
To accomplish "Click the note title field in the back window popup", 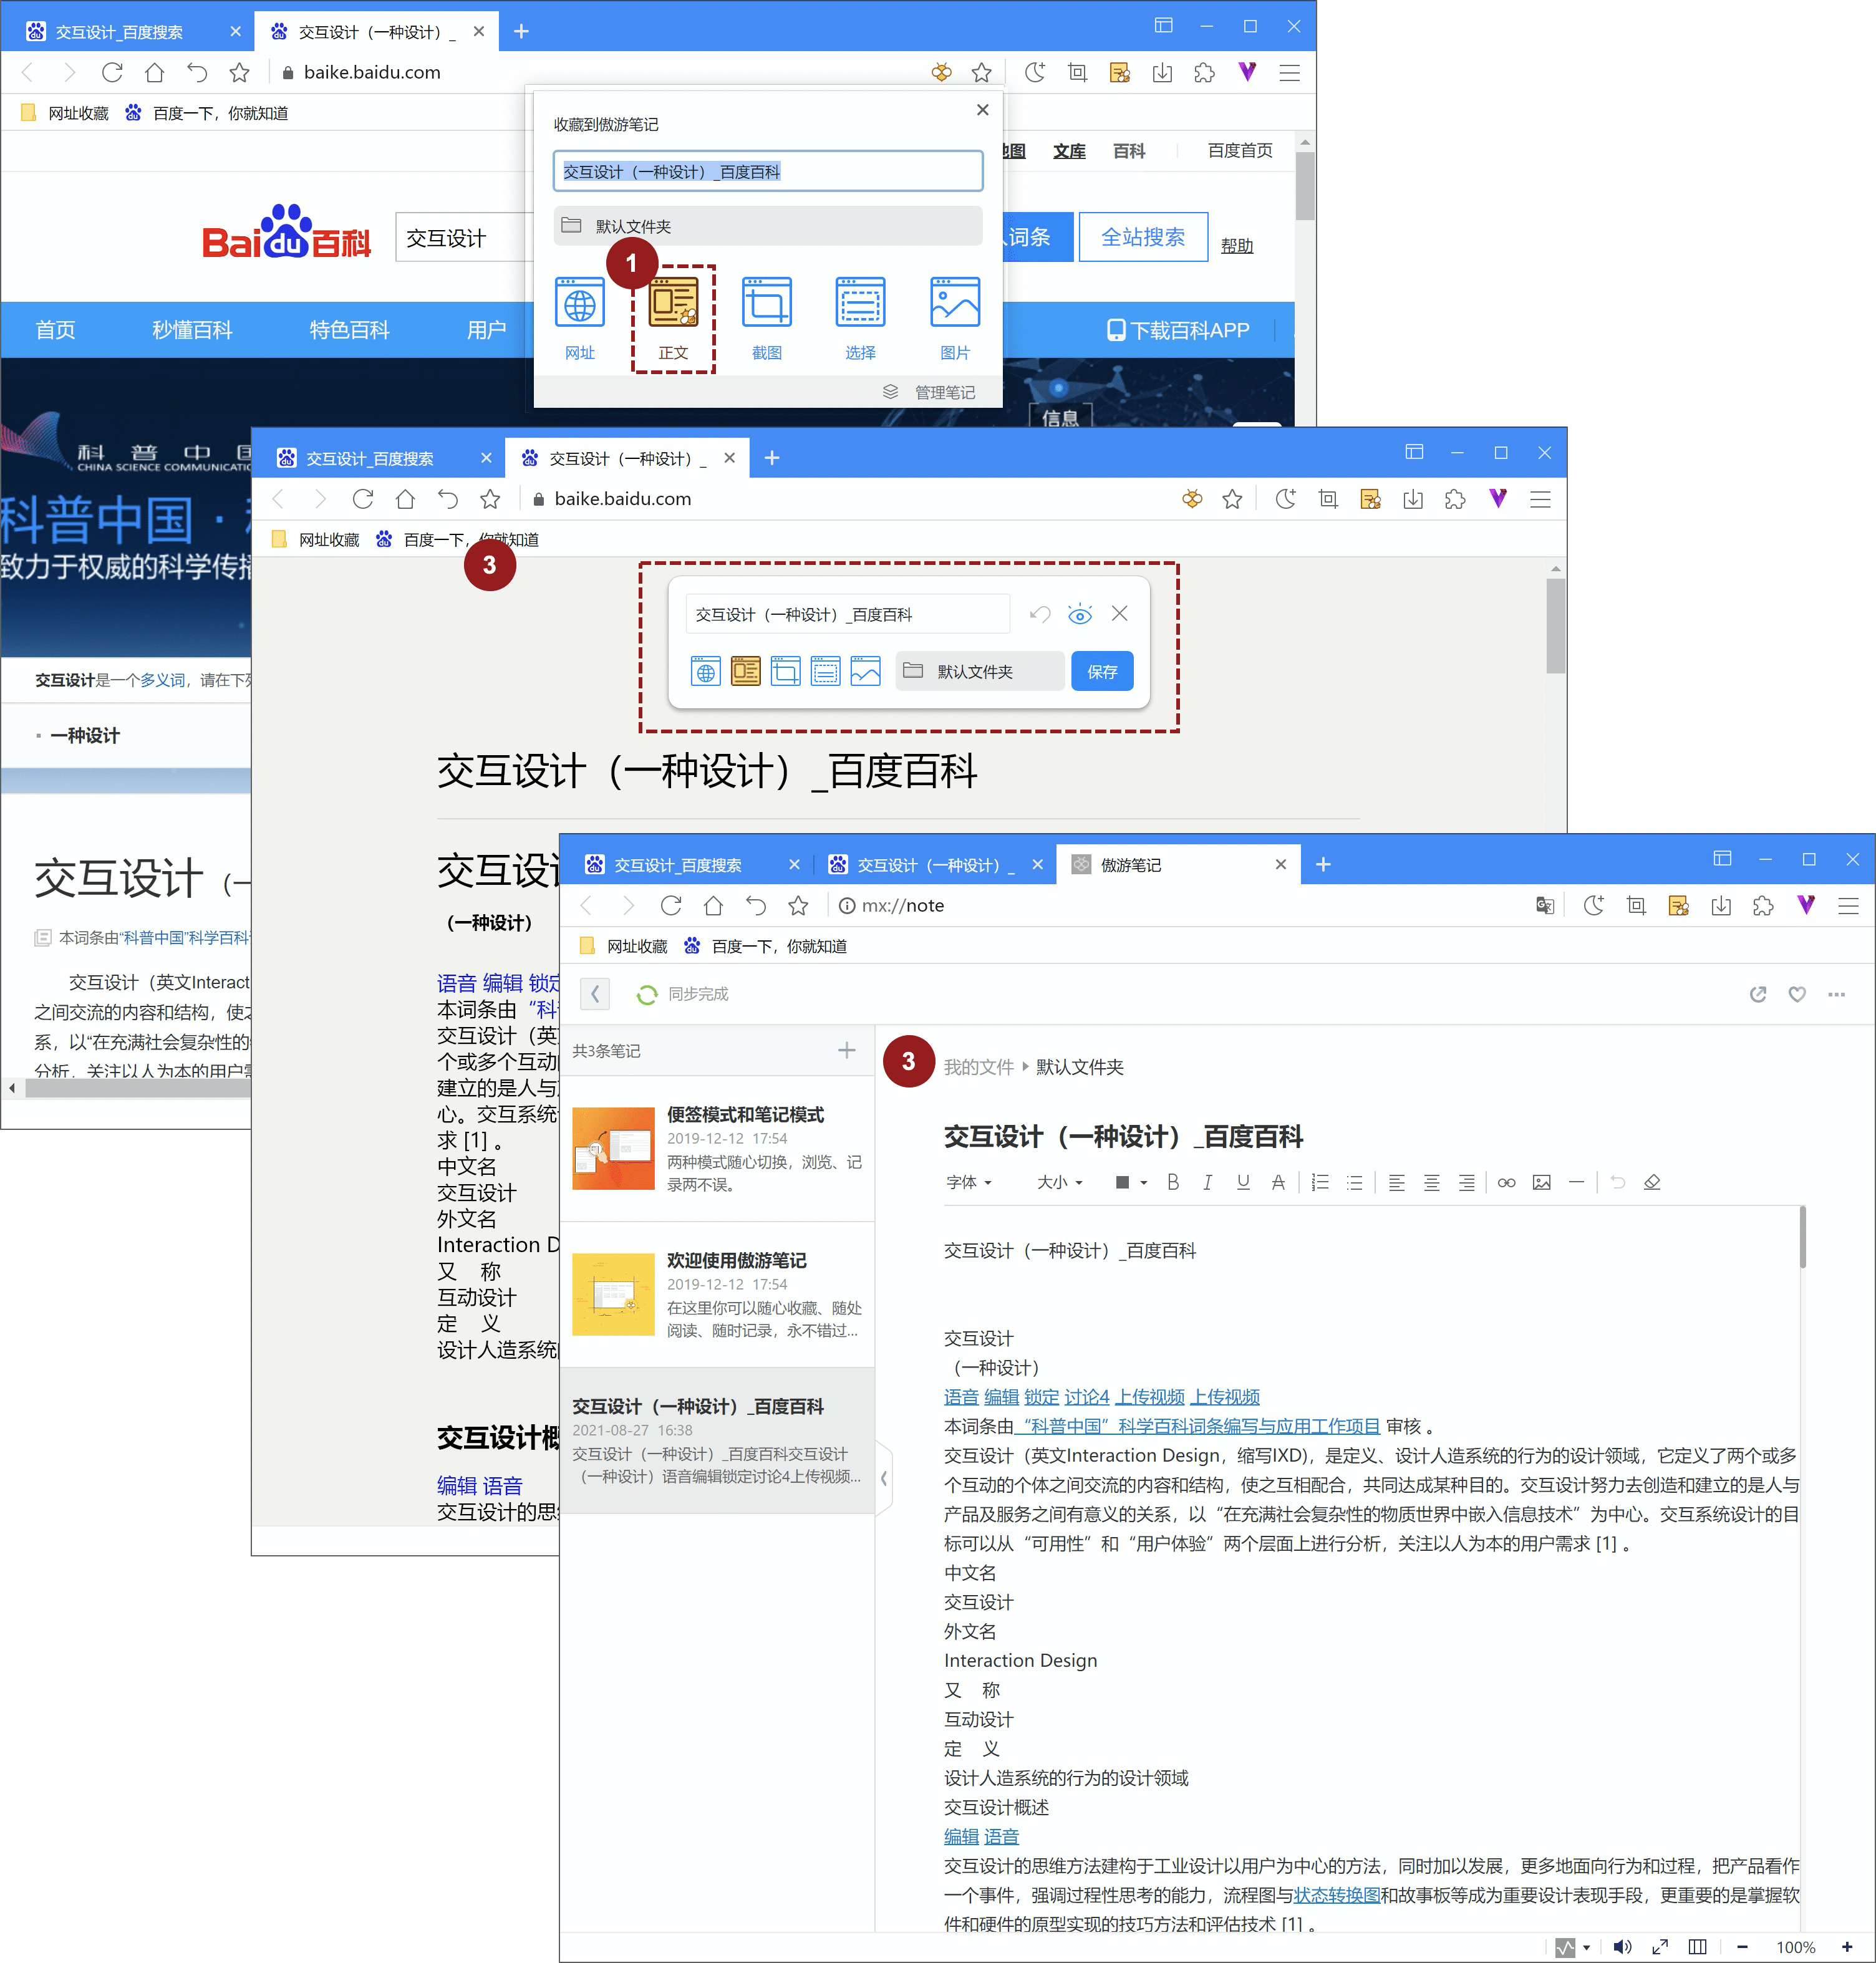I will [767, 171].
